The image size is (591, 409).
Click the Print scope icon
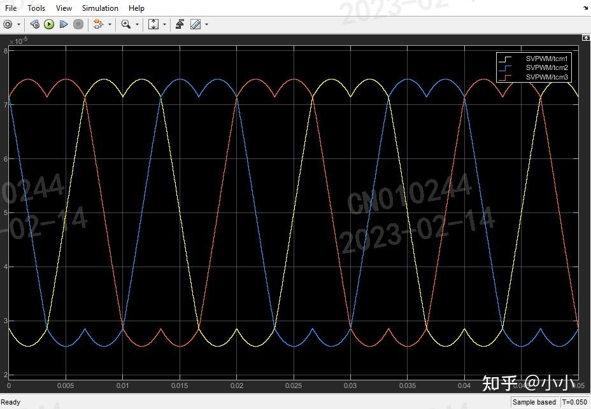click(x=34, y=24)
